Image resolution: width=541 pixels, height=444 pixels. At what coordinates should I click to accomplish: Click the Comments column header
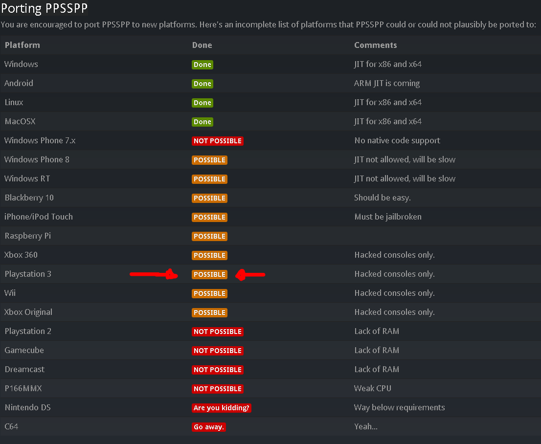point(375,45)
